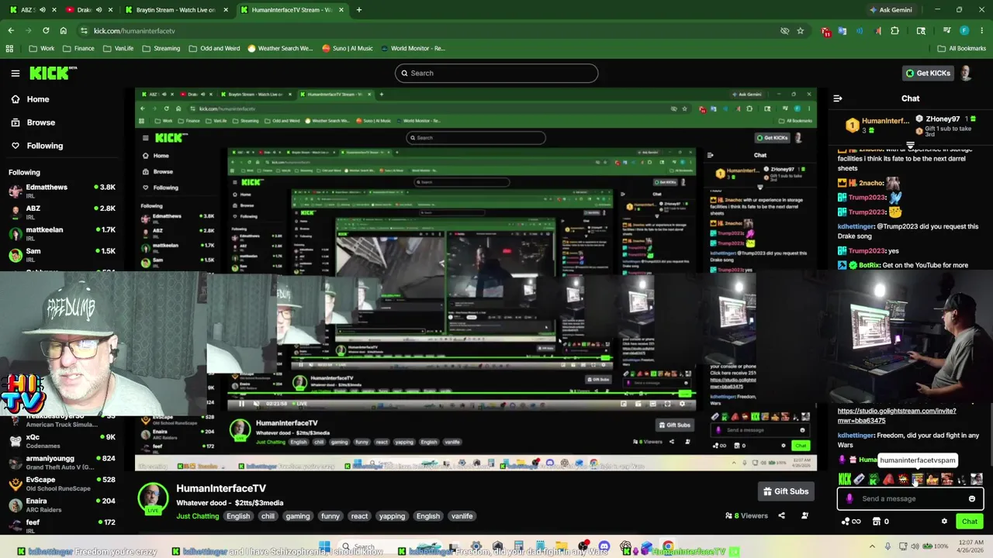Open Browse in Kick sidebar

coord(33,122)
